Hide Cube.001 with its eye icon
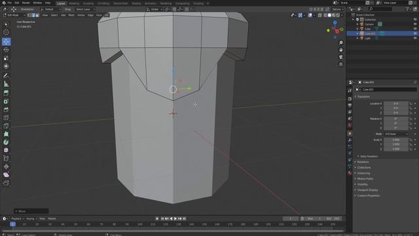 click(x=415, y=33)
